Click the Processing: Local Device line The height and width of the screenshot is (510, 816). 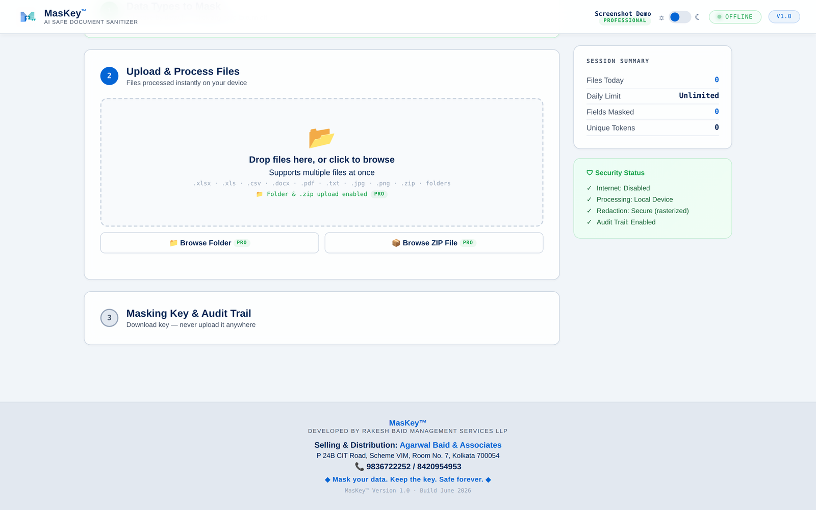[635, 199]
